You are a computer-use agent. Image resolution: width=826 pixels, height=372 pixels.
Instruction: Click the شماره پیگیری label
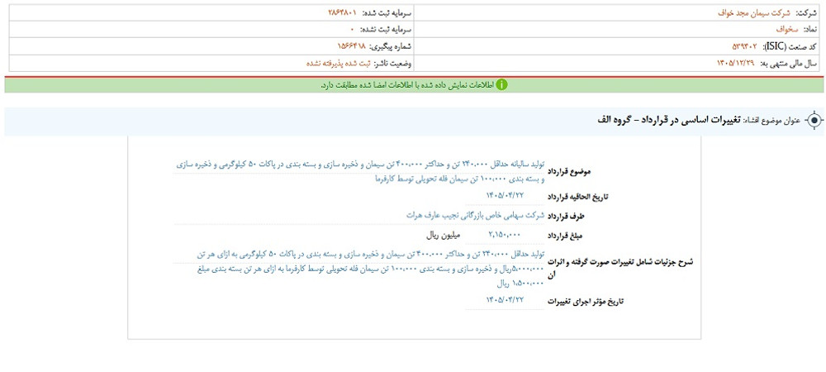click(x=392, y=46)
